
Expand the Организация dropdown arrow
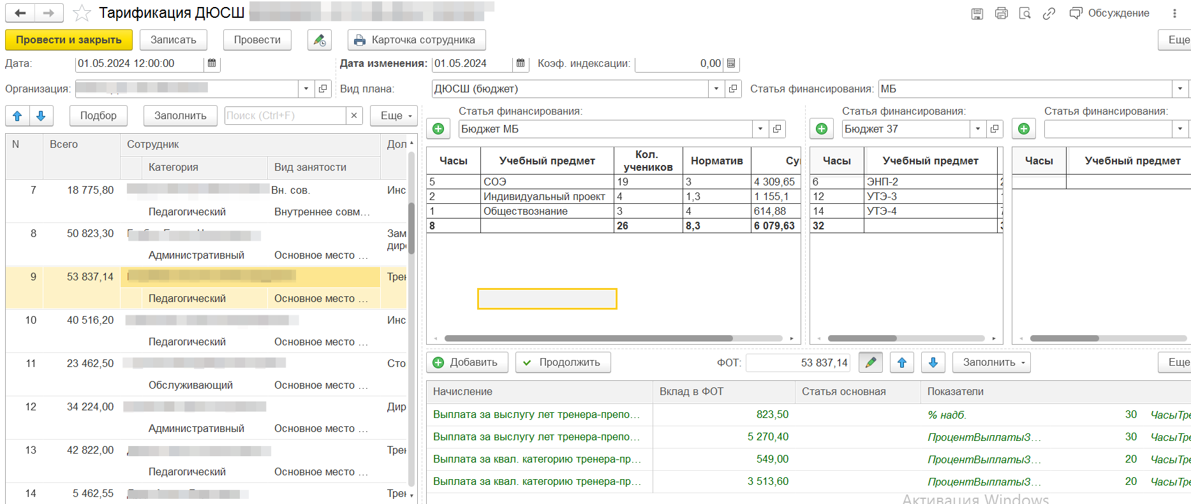click(306, 89)
